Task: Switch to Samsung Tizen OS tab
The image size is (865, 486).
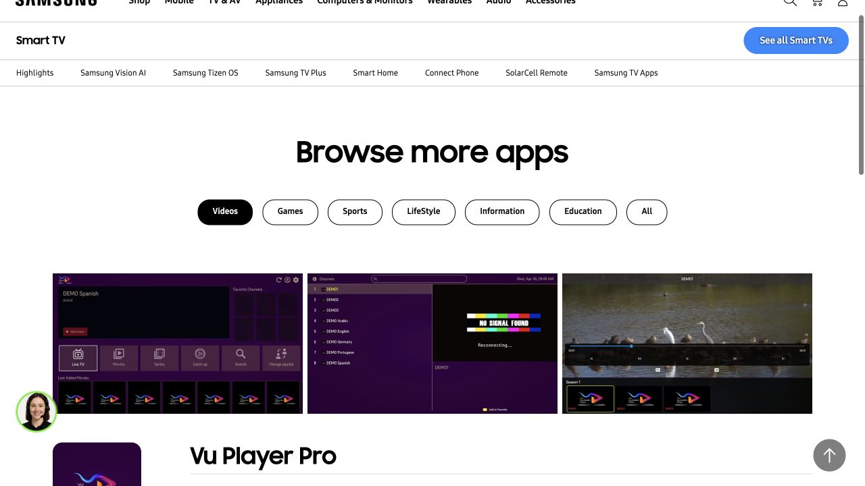Action: pyautogui.click(x=205, y=73)
